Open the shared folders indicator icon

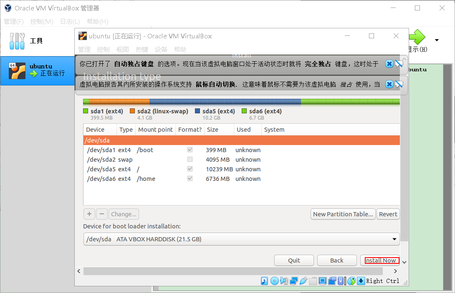(313, 281)
